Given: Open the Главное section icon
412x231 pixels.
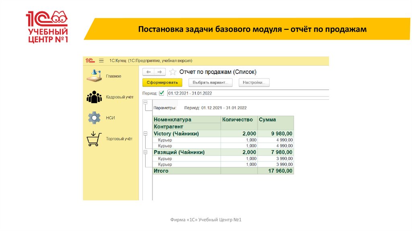Looking at the screenshot, I should pos(94,76).
